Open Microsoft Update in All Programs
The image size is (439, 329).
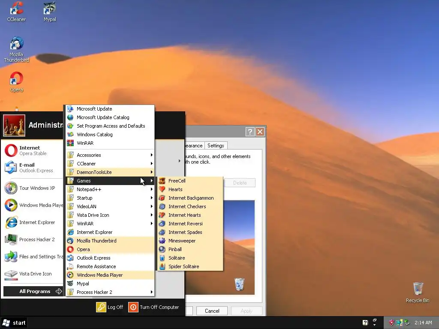[110, 109]
